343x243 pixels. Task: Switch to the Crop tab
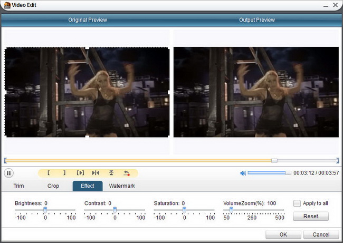tap(53, 186)
